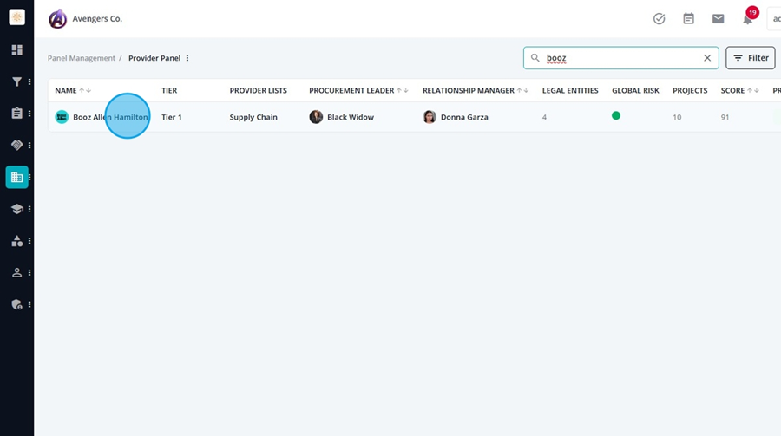Click the PROJECTS column header
The height and width of the screenshot is (436, 781).
tap(690, 91)
